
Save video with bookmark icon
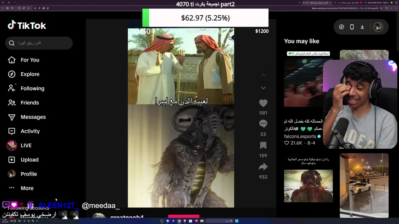[263, 145]
